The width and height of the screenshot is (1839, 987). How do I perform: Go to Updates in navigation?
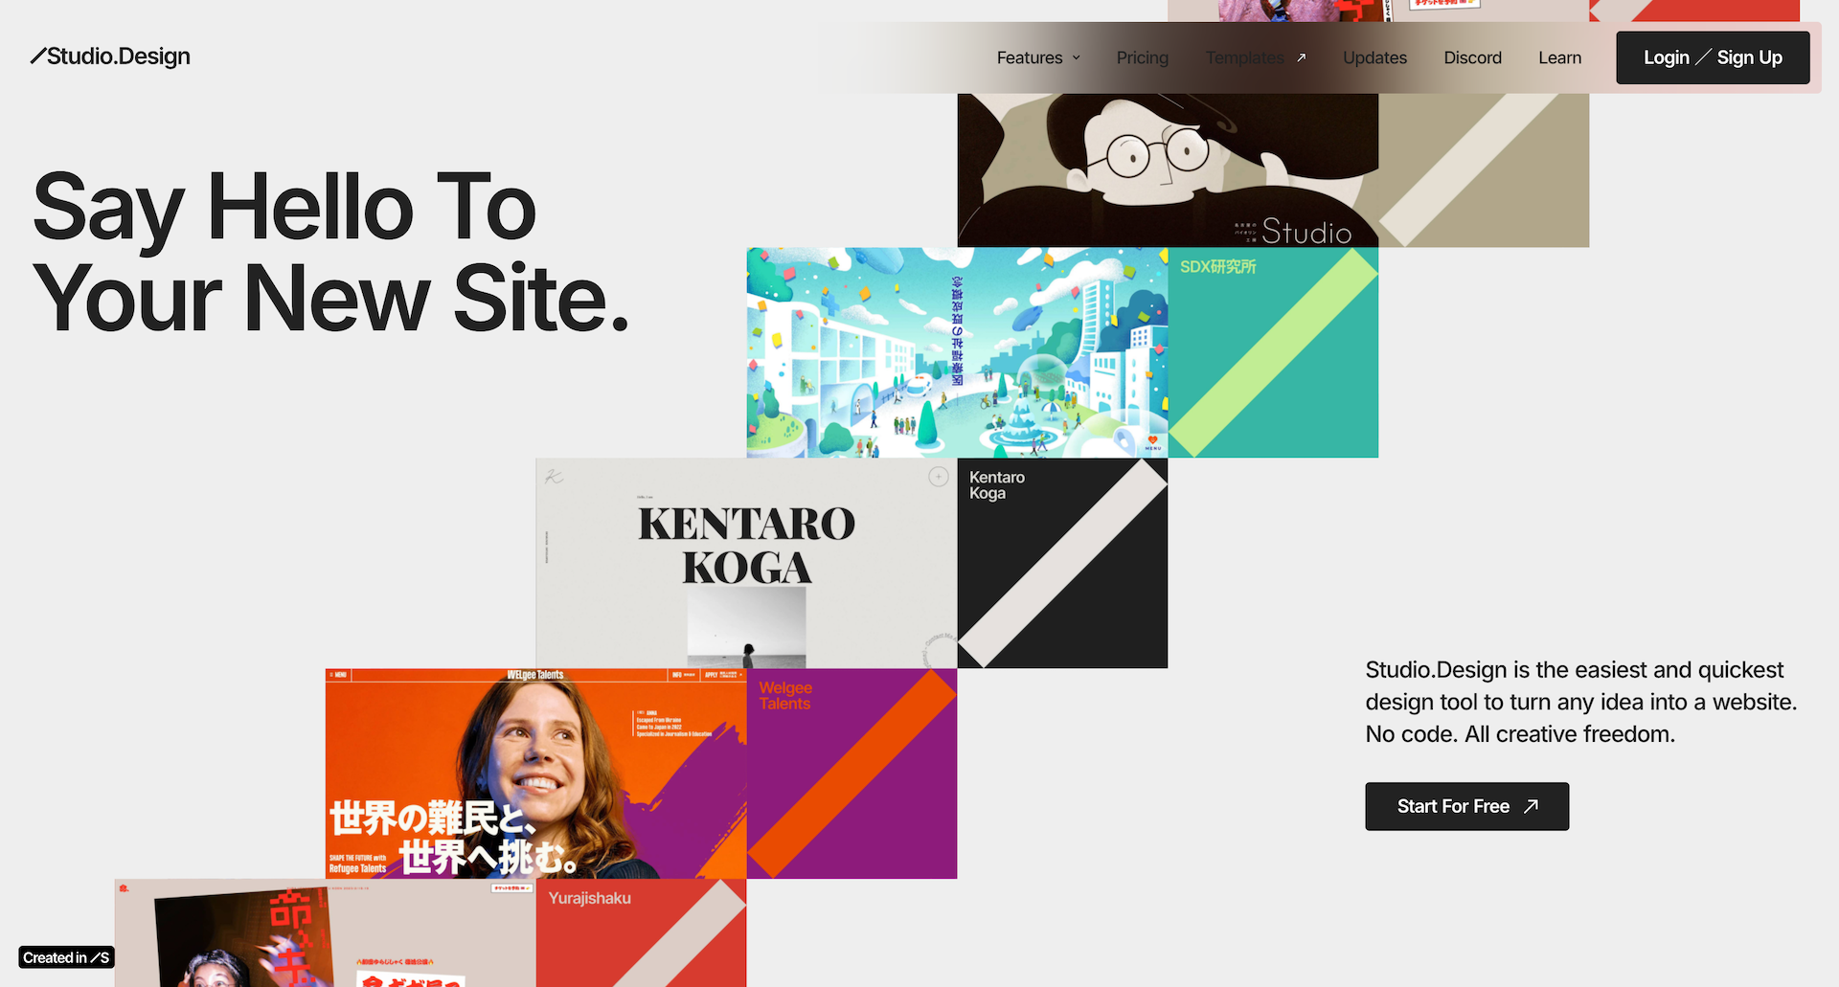(1374, 57)
